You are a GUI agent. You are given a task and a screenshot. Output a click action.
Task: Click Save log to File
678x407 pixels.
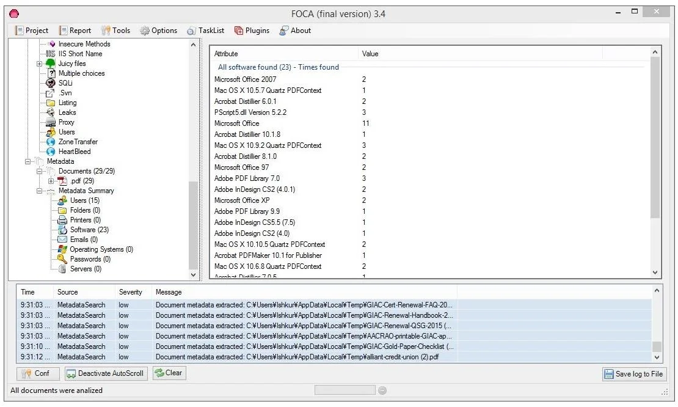pos(634,374)
